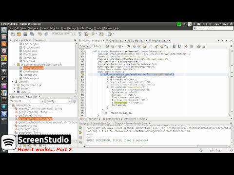Select Layout.java in the Projects tree
Image resolution: width=234 pixels, height=175 pixels.
pos(30,51)
